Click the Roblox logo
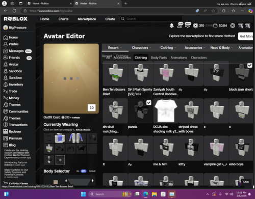The width and height of the screenshot is (255, 199). (16, 19)
